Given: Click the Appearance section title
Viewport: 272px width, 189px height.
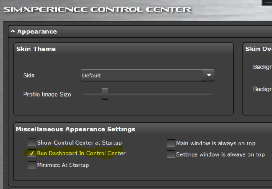Looking at the screenshot, I should pos(37,32).
